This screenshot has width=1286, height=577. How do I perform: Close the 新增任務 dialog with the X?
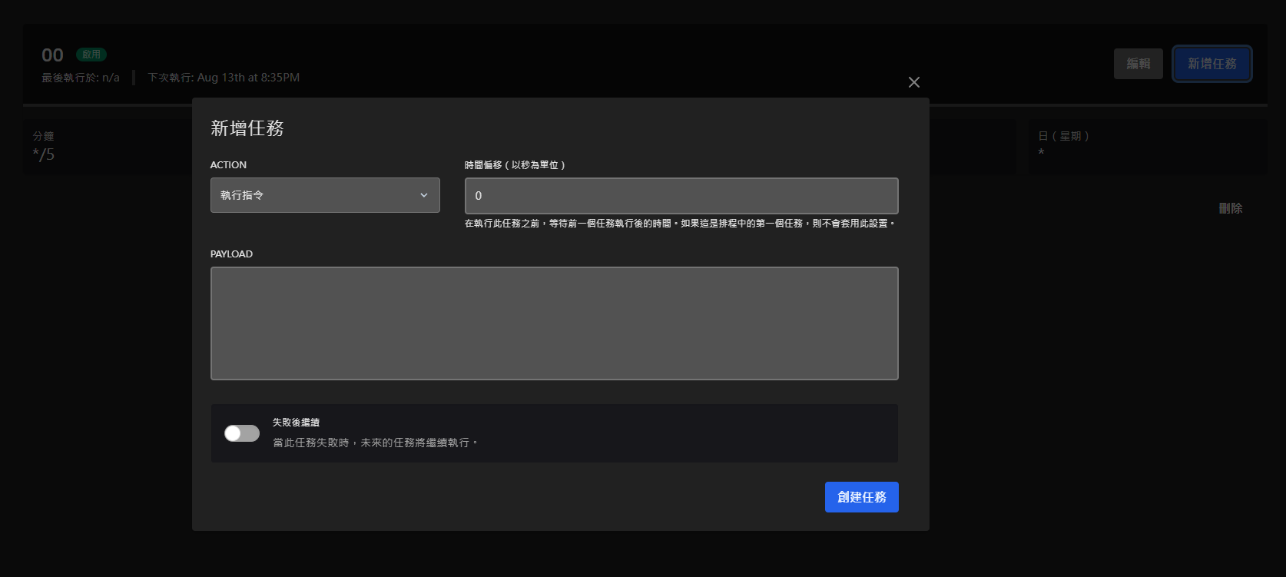pos(913,82)
